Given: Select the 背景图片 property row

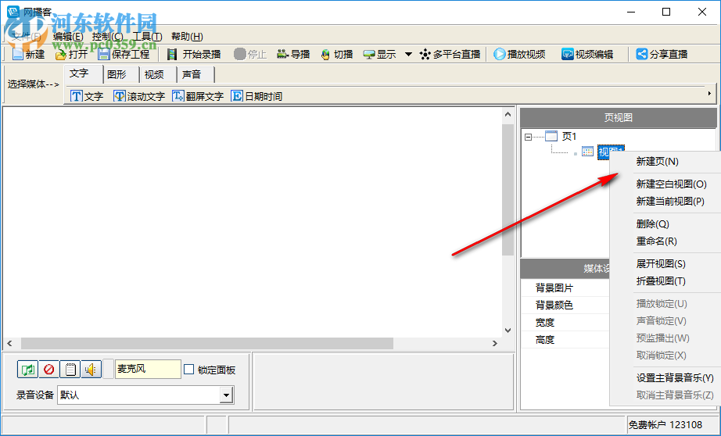Looking at the screenshot, I should (565, 288).
